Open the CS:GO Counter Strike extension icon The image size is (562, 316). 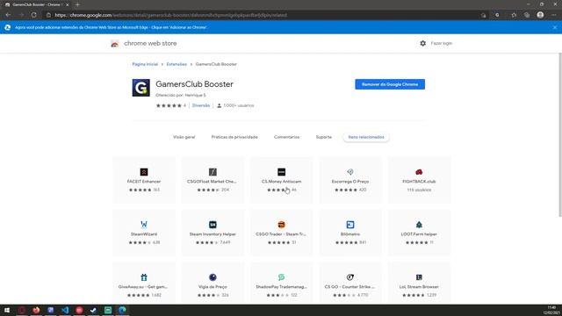coord(350,277)
